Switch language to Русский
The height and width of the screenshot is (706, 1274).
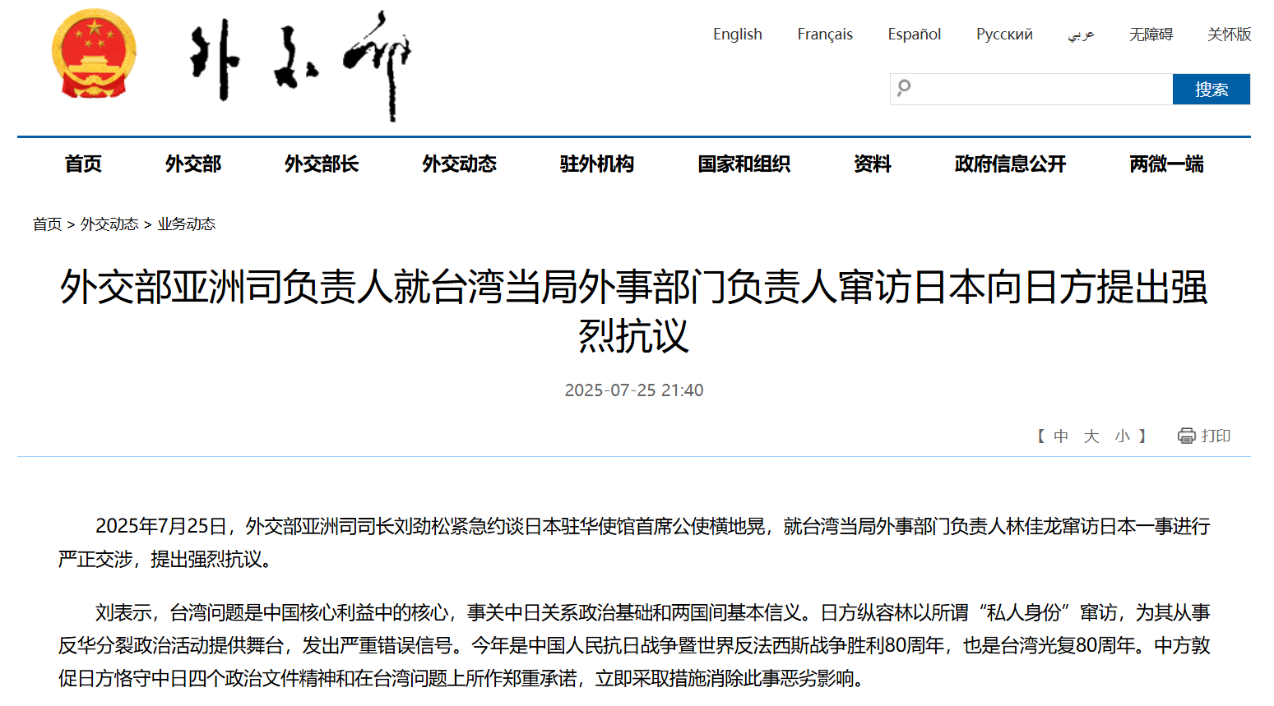(x=1004, y=35)
